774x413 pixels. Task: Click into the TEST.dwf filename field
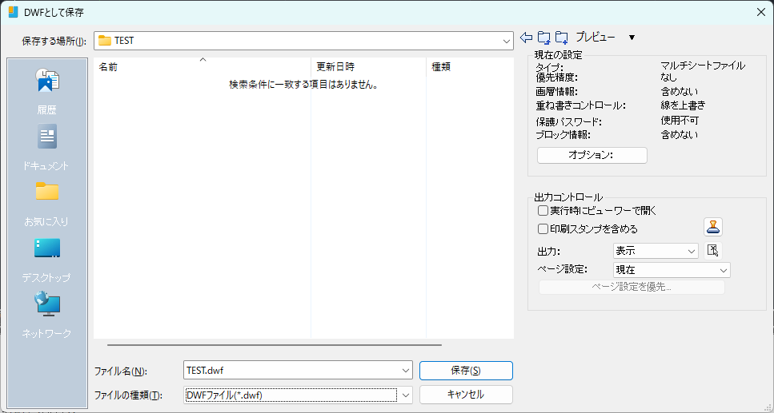[x=291, y=371]
